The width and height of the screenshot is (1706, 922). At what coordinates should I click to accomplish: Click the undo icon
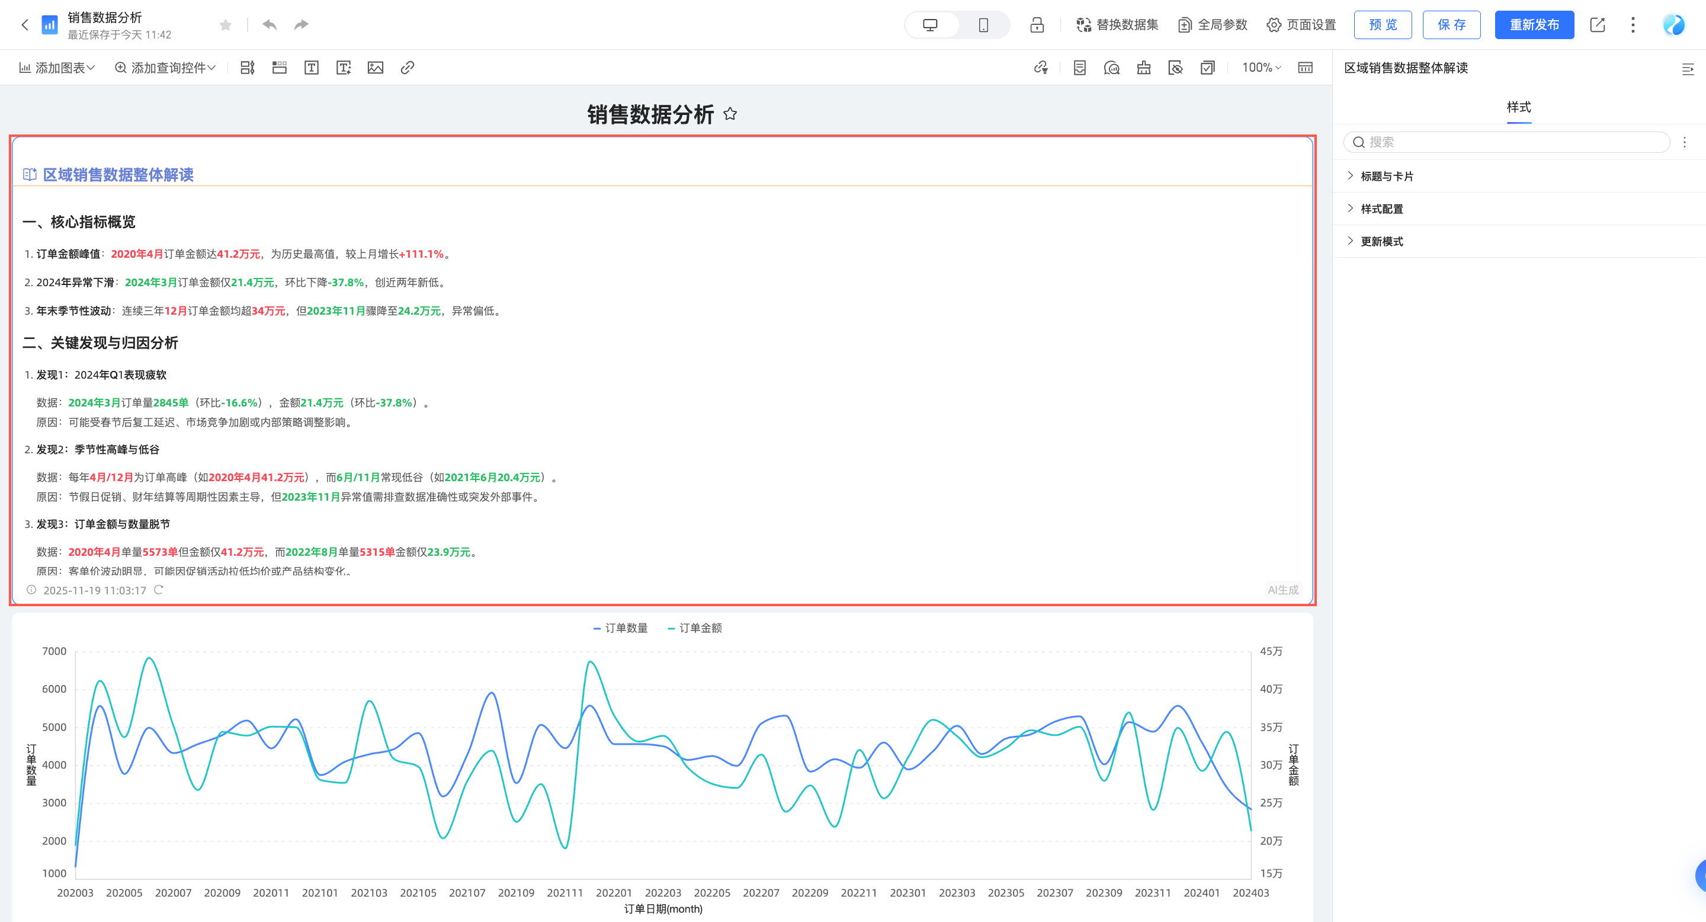(269, 24)
